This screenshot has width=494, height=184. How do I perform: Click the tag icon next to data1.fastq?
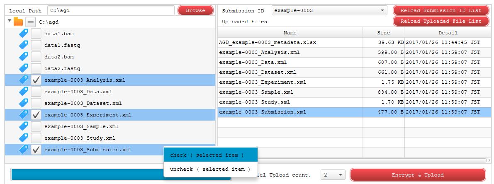(x=24, y=45)
